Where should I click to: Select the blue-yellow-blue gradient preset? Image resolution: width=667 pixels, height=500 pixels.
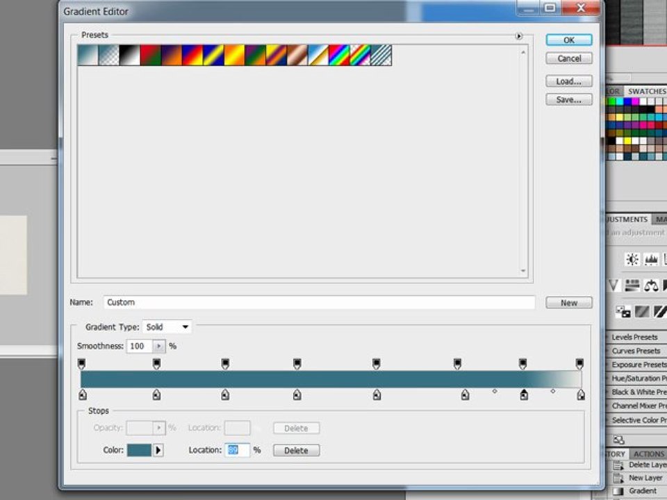213,56
